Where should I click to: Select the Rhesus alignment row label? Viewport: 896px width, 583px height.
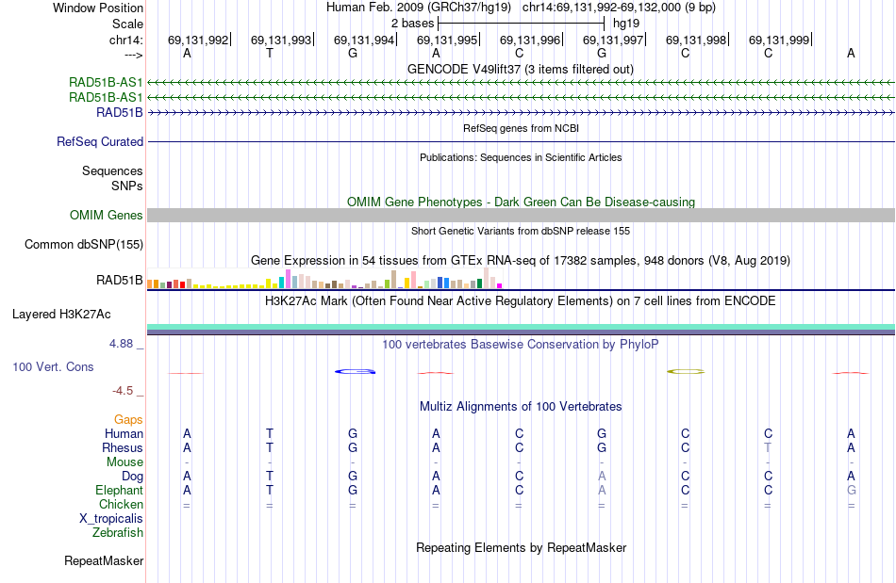pos(123,447)
